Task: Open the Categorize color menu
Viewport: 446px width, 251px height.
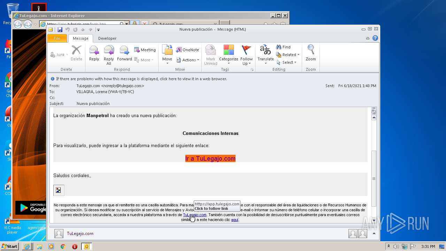Action: pos(229,55)
